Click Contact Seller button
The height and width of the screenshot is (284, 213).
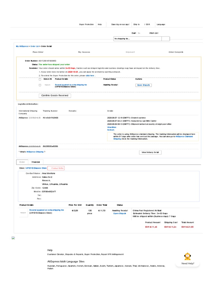click(x=56, y=168)
